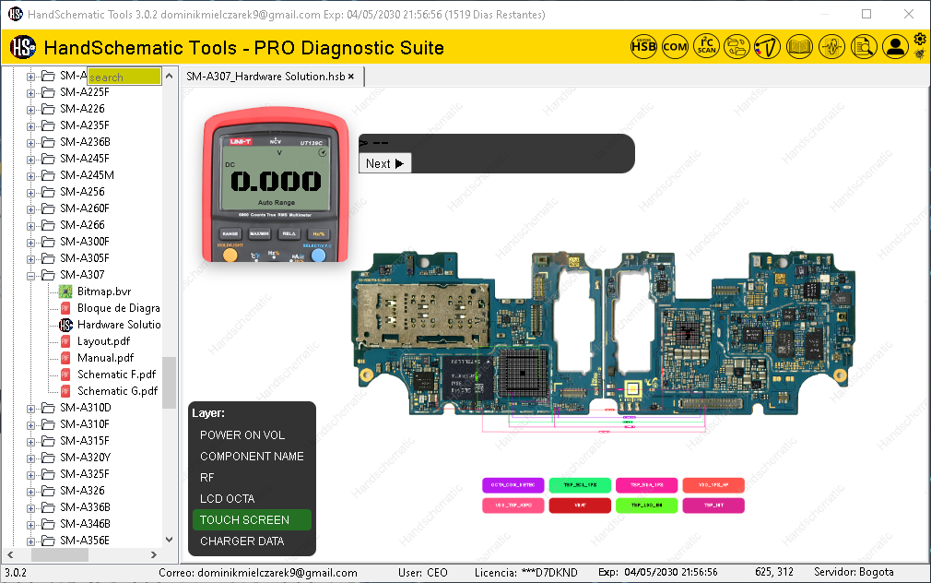Expand the SM-A305F tree node
The image size is (931, 583).
tap(30, 258)
